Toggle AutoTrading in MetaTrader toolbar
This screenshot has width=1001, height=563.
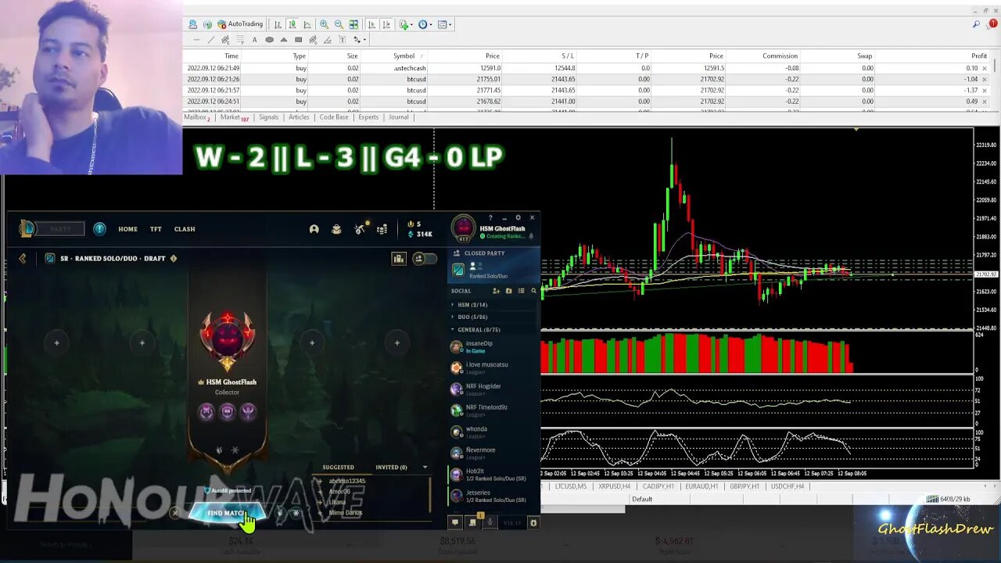pos(240,24)
